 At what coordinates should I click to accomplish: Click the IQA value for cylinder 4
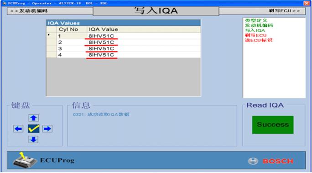pos(101,55)
